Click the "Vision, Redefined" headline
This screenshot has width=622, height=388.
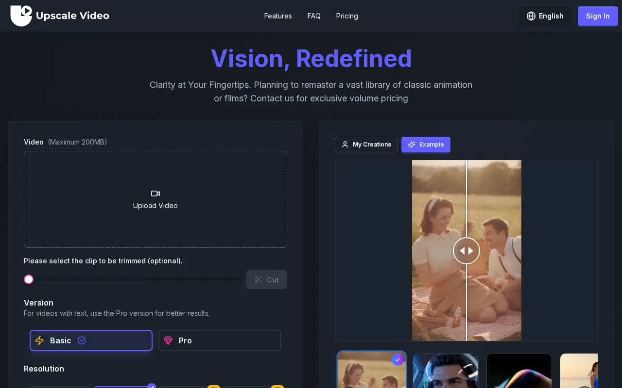click(311, 58)
